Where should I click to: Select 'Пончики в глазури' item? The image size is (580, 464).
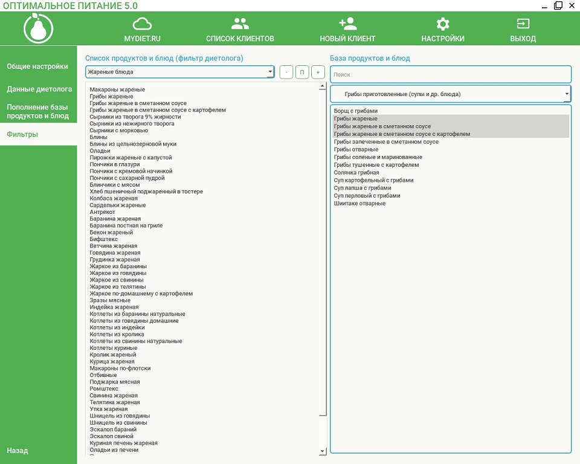(115, 164)
